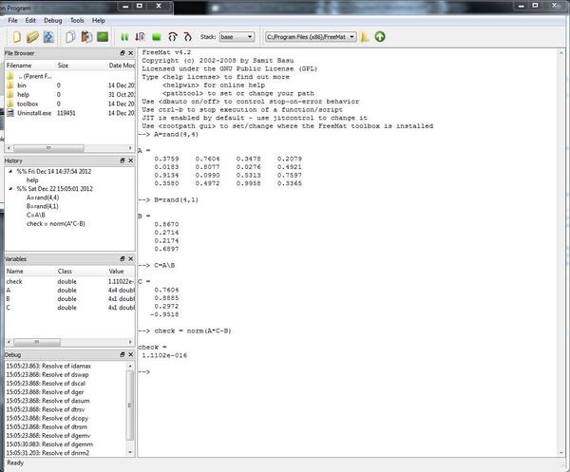This screenshot has width=570, height=472.
Task: Select the toolbox folder in File Browser
Action: [x=28, y=104]
